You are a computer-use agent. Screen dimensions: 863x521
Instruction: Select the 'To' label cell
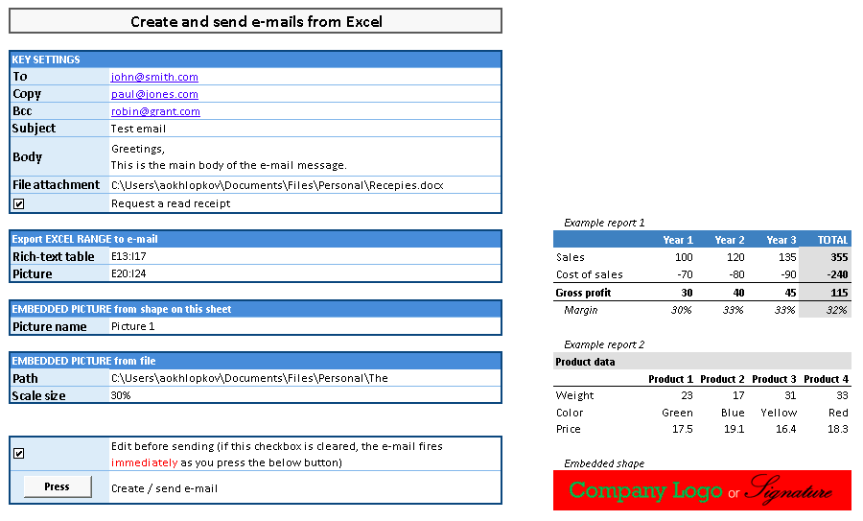click(x=59, y=77)
